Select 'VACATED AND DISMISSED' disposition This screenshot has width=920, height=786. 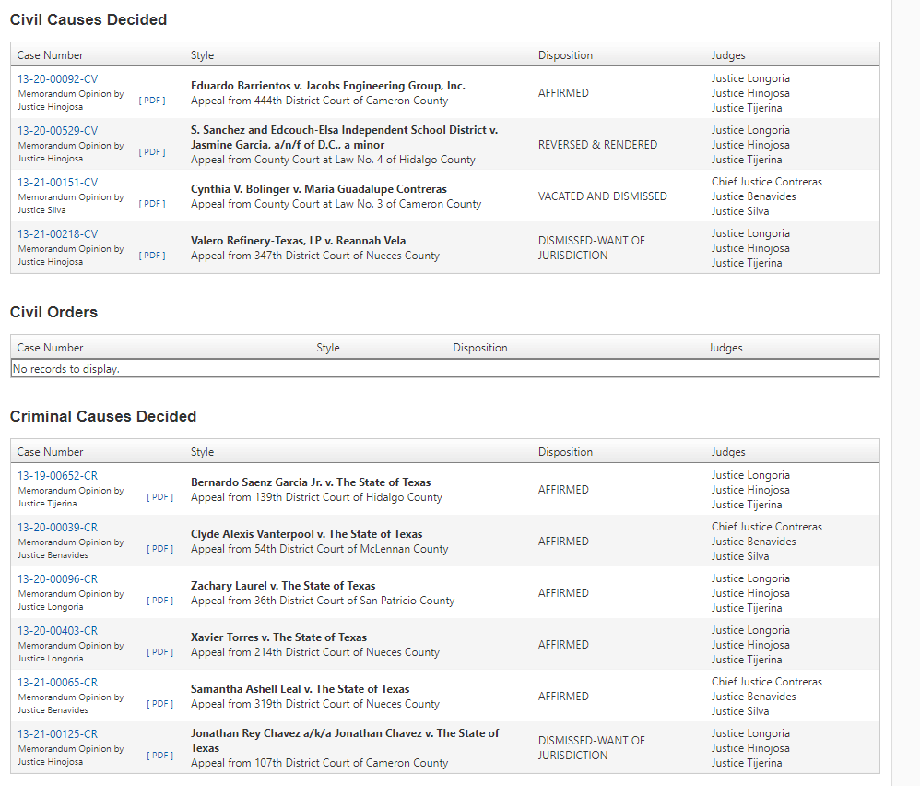tap(603, 196)
